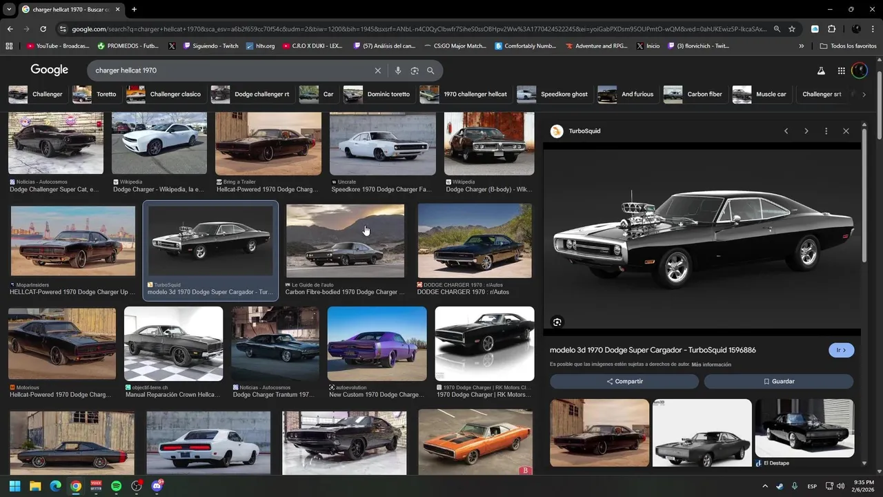This screenshot has height=497, width=883.
Task: Click the Google logo
Action: (x=50, y=70)
